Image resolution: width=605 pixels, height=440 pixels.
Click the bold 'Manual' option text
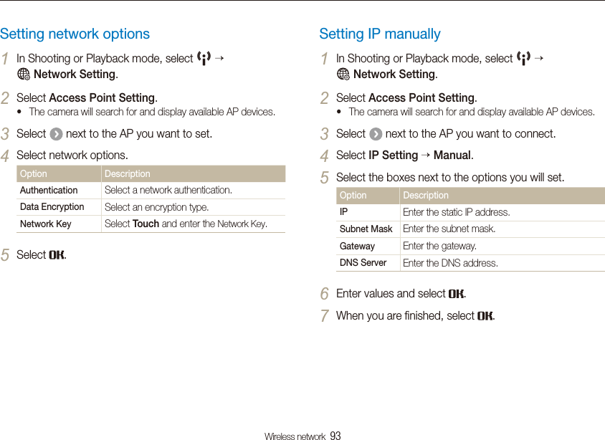pyautogui.click(x=452, y=156)
